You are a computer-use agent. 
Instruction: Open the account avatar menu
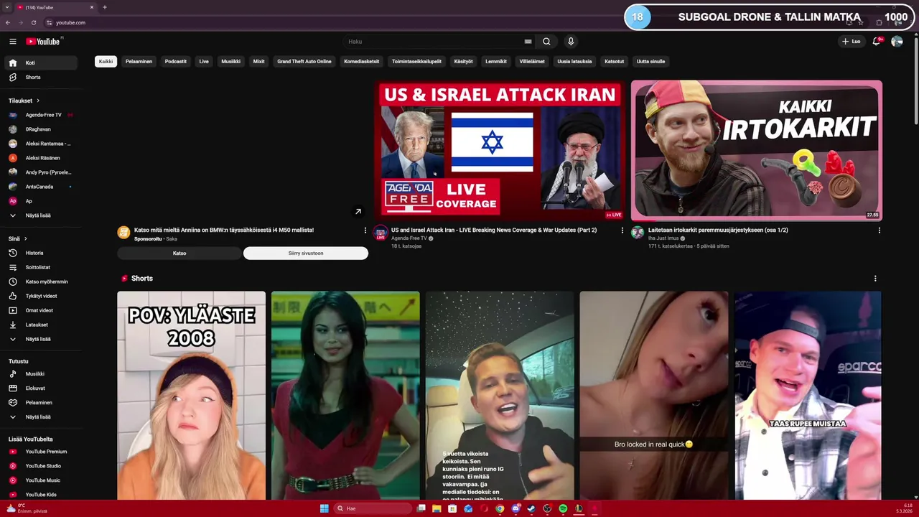point(897,42)
